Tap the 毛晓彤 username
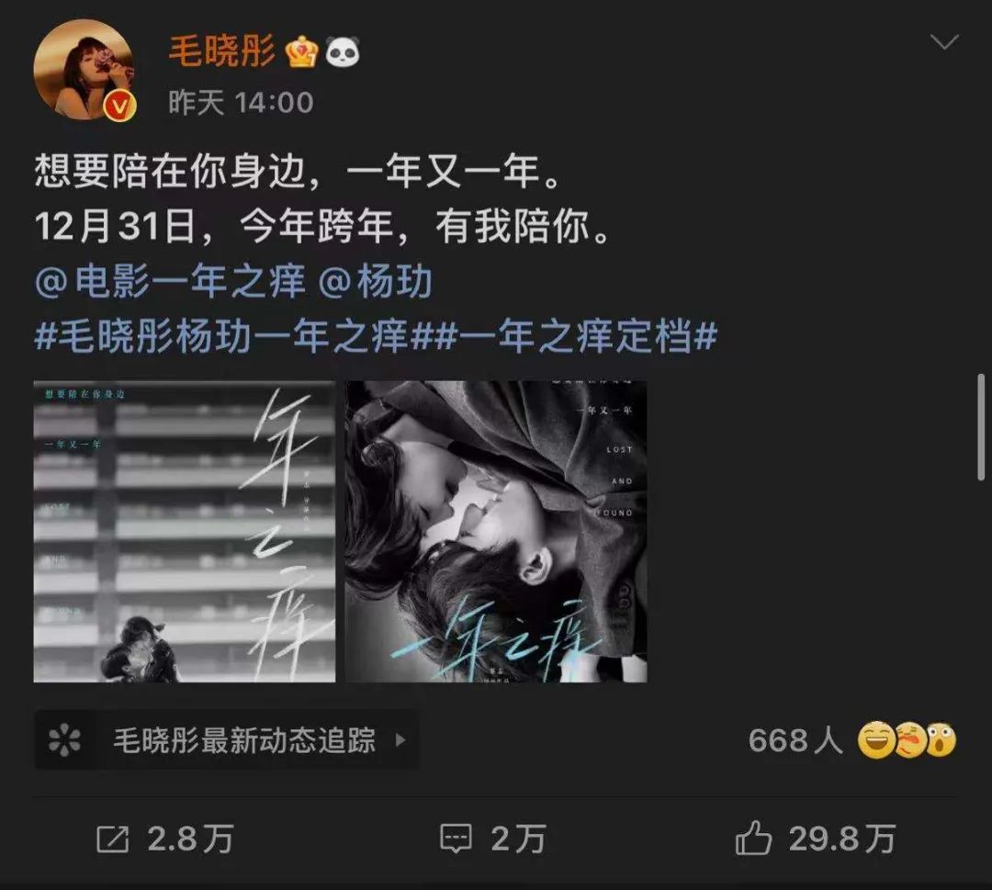The image size is (992, 890). click(x=221, y=51)
